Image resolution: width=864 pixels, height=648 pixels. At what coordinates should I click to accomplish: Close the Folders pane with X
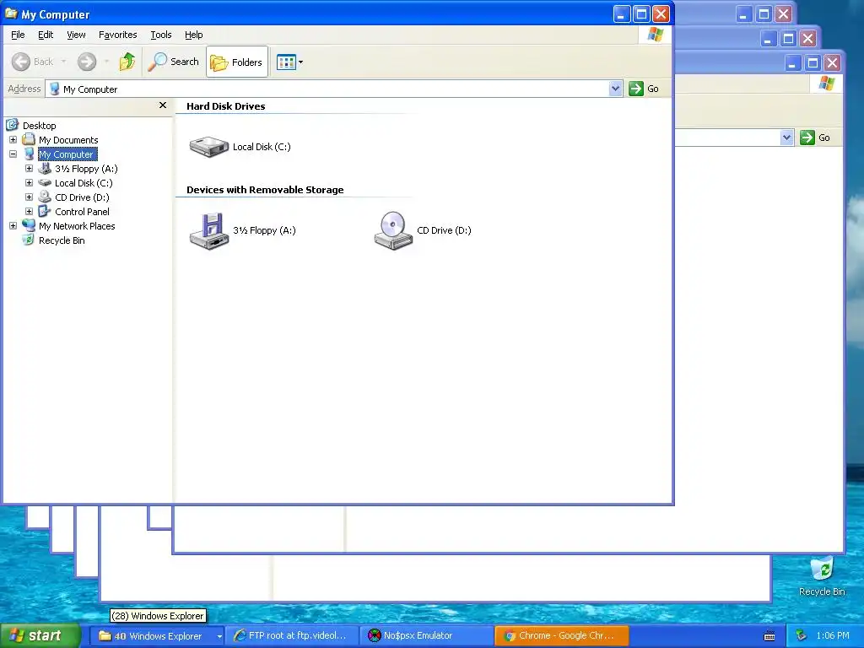coord(163,105)
